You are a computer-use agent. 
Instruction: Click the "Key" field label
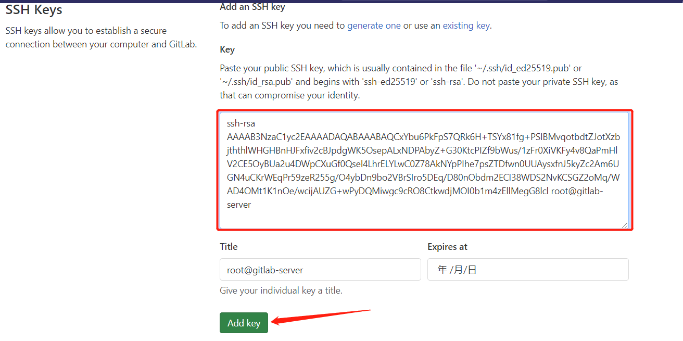click(x=227, y=49)
